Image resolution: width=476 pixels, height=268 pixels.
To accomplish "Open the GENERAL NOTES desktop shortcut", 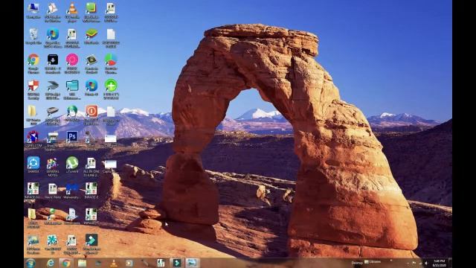I will click(x=53, y=167).
